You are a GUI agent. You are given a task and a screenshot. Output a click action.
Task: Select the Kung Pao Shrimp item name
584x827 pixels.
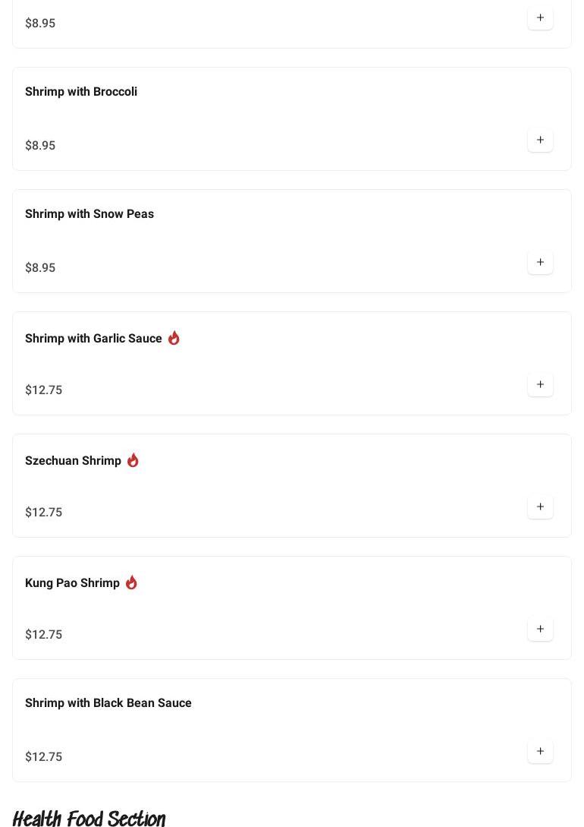[73, 583]
